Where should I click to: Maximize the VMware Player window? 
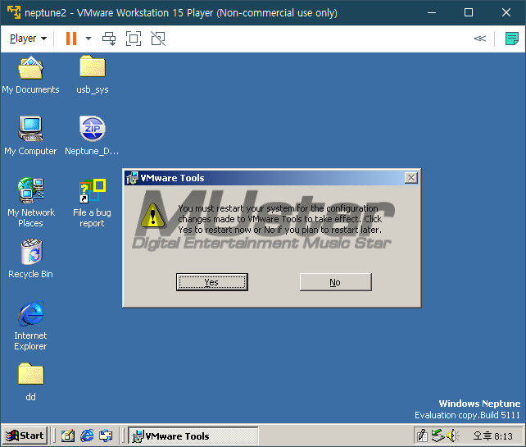pos(469,12)
